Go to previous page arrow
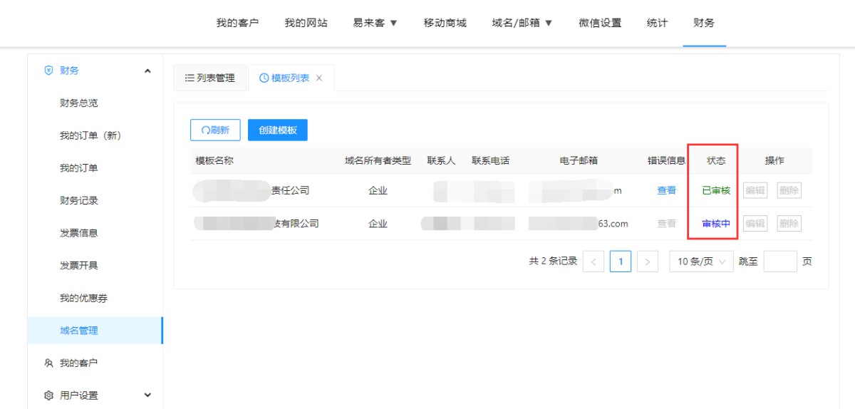 click(594, 262)
